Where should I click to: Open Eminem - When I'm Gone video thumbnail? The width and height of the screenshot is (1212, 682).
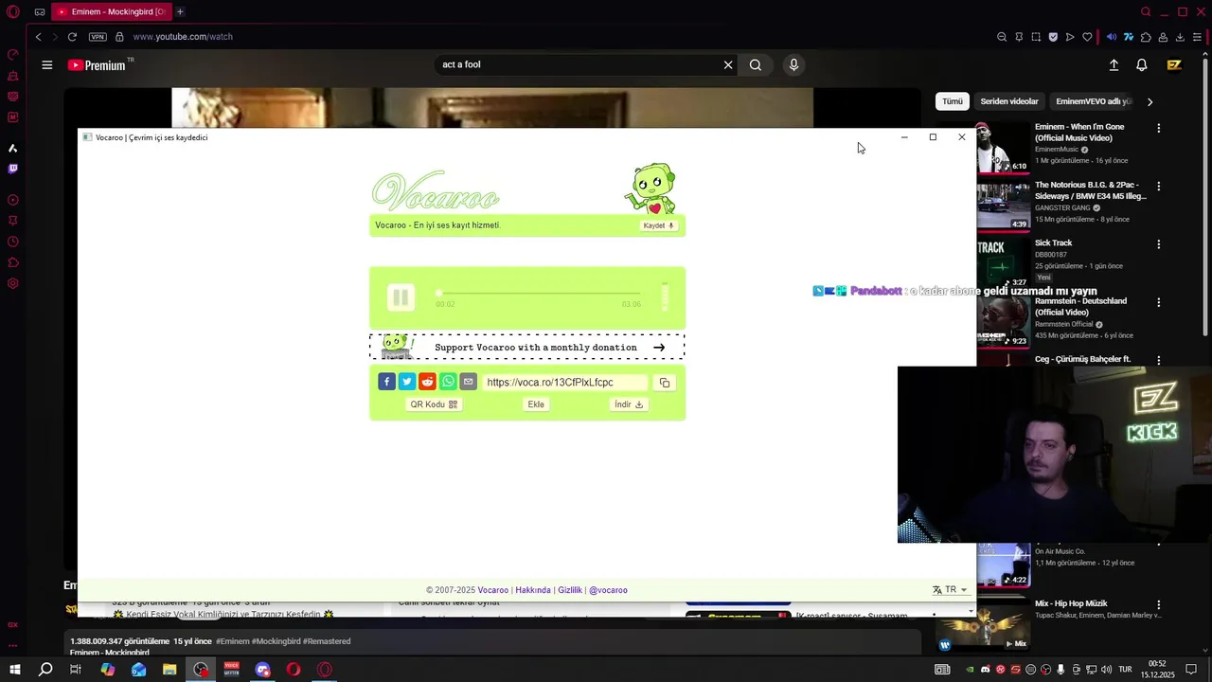pyautogui.click(x=1003, y=148)
